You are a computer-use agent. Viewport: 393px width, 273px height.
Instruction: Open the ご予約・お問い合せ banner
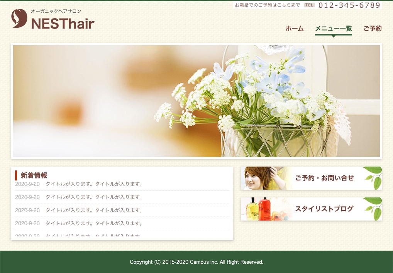click(x=311, y=178)
